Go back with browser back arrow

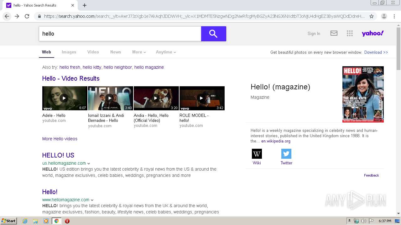(x=7, y=16)
